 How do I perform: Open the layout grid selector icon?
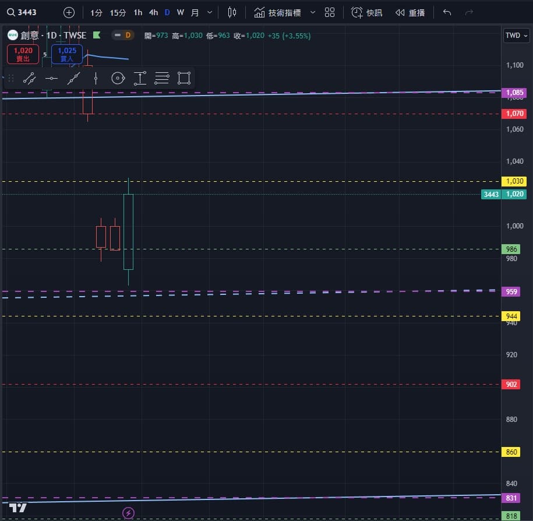(x=330, y=12)
